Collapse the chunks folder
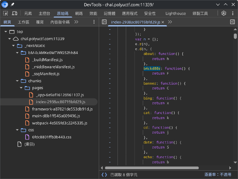Image resolution: width=238 pixels, height=179 pixels. [18, 81]
